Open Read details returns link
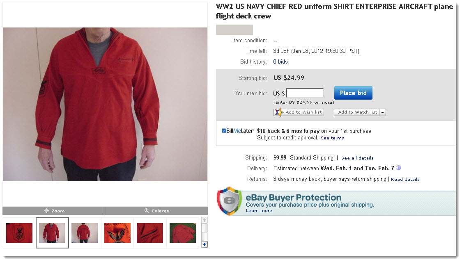The image size is (462, 262). [405, 179]
